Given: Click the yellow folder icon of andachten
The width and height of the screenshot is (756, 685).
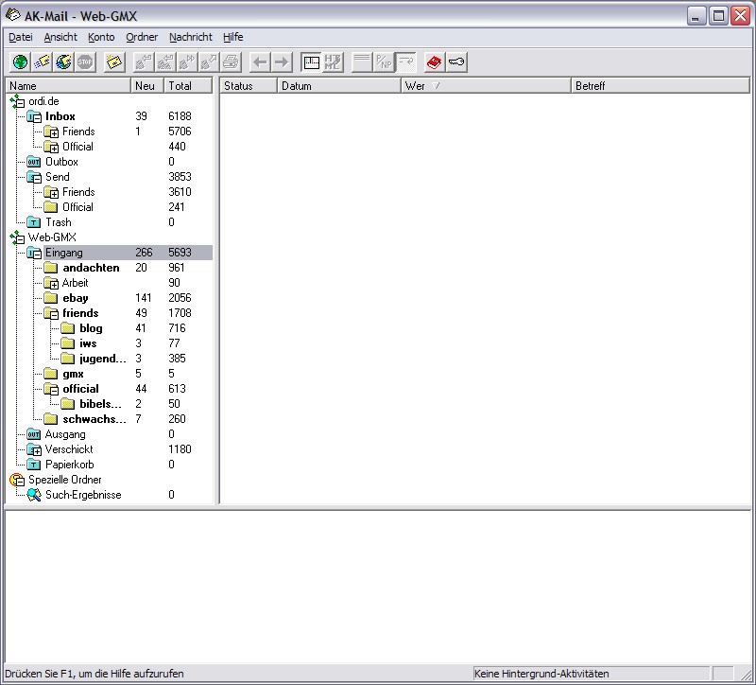Looking at the screenshot, I should (51, 268).
